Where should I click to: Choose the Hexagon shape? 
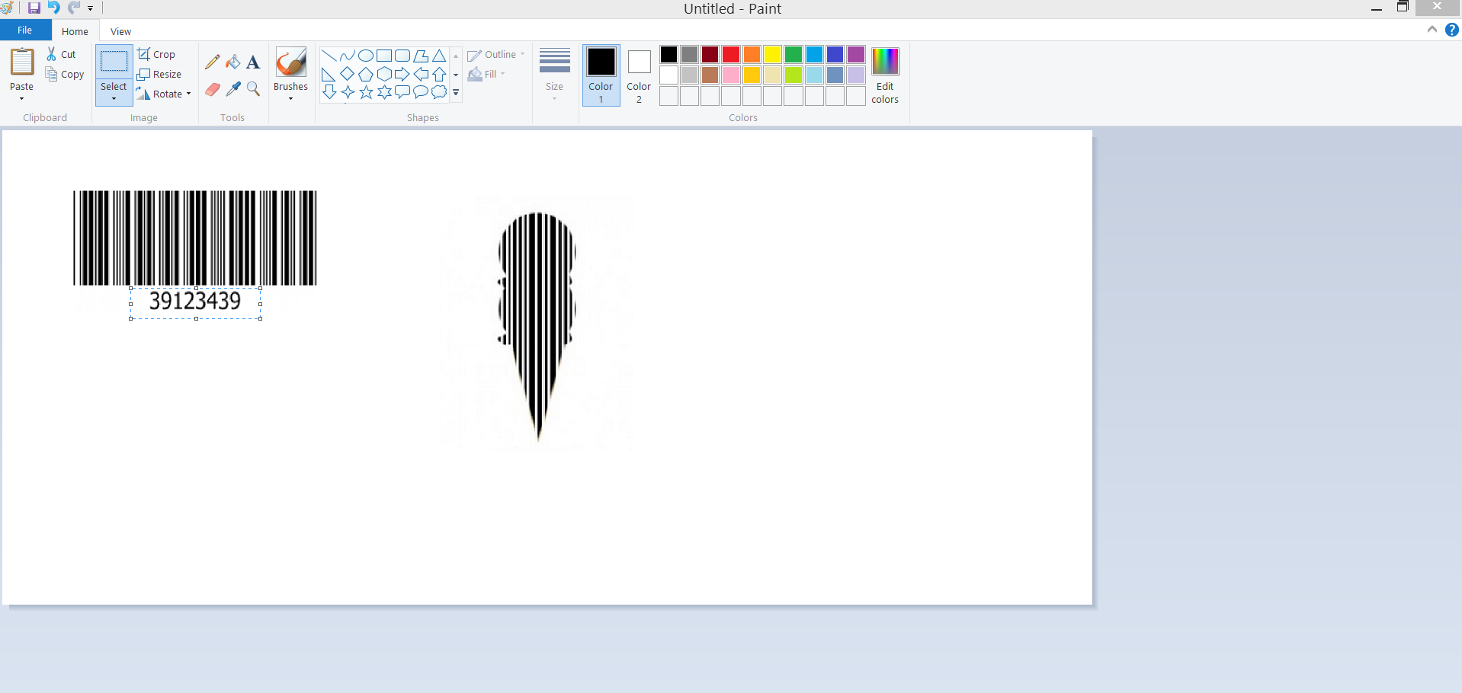coord(384,74)
